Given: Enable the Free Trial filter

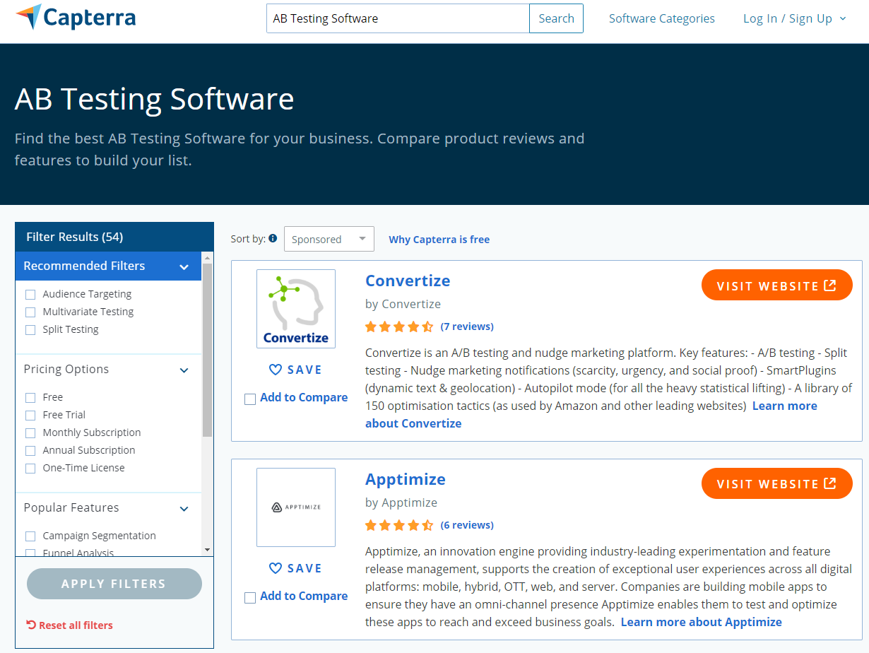Looking at the screenshot, I should pos(30,415).
